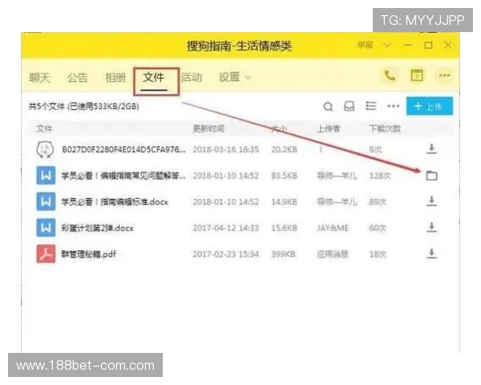Screen dimensions: 481x385
Task: Go to the 活动 activity tab
Action: click(x=192, y=77)
